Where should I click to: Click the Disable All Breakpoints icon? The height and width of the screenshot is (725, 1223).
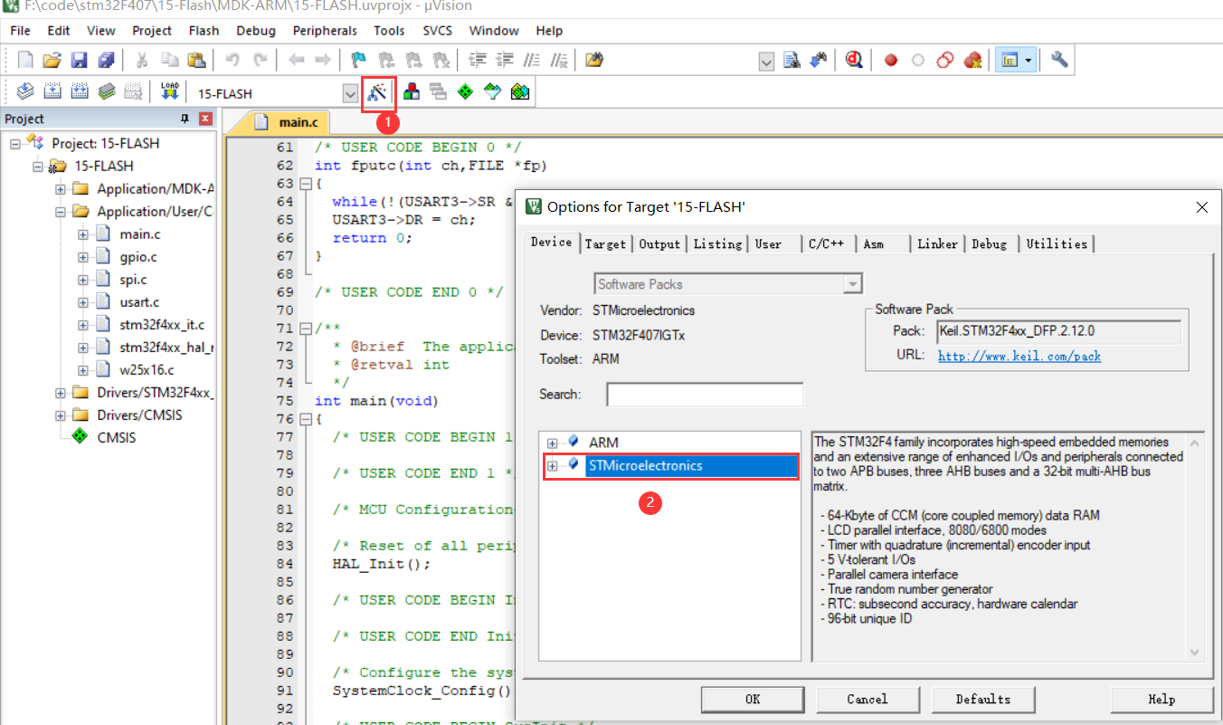(945, 60)
